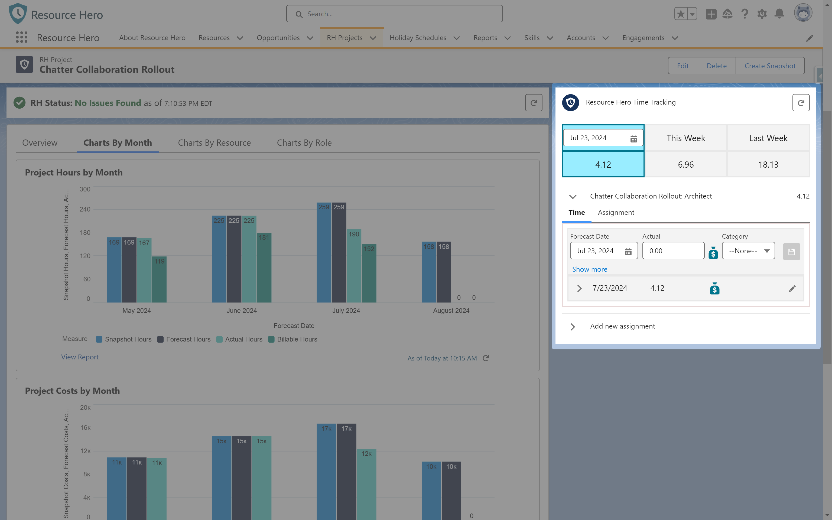This screenshot has width=832, height=520.
Task: Click the RH Project record shield icon
Action: [x=24, y=65]
